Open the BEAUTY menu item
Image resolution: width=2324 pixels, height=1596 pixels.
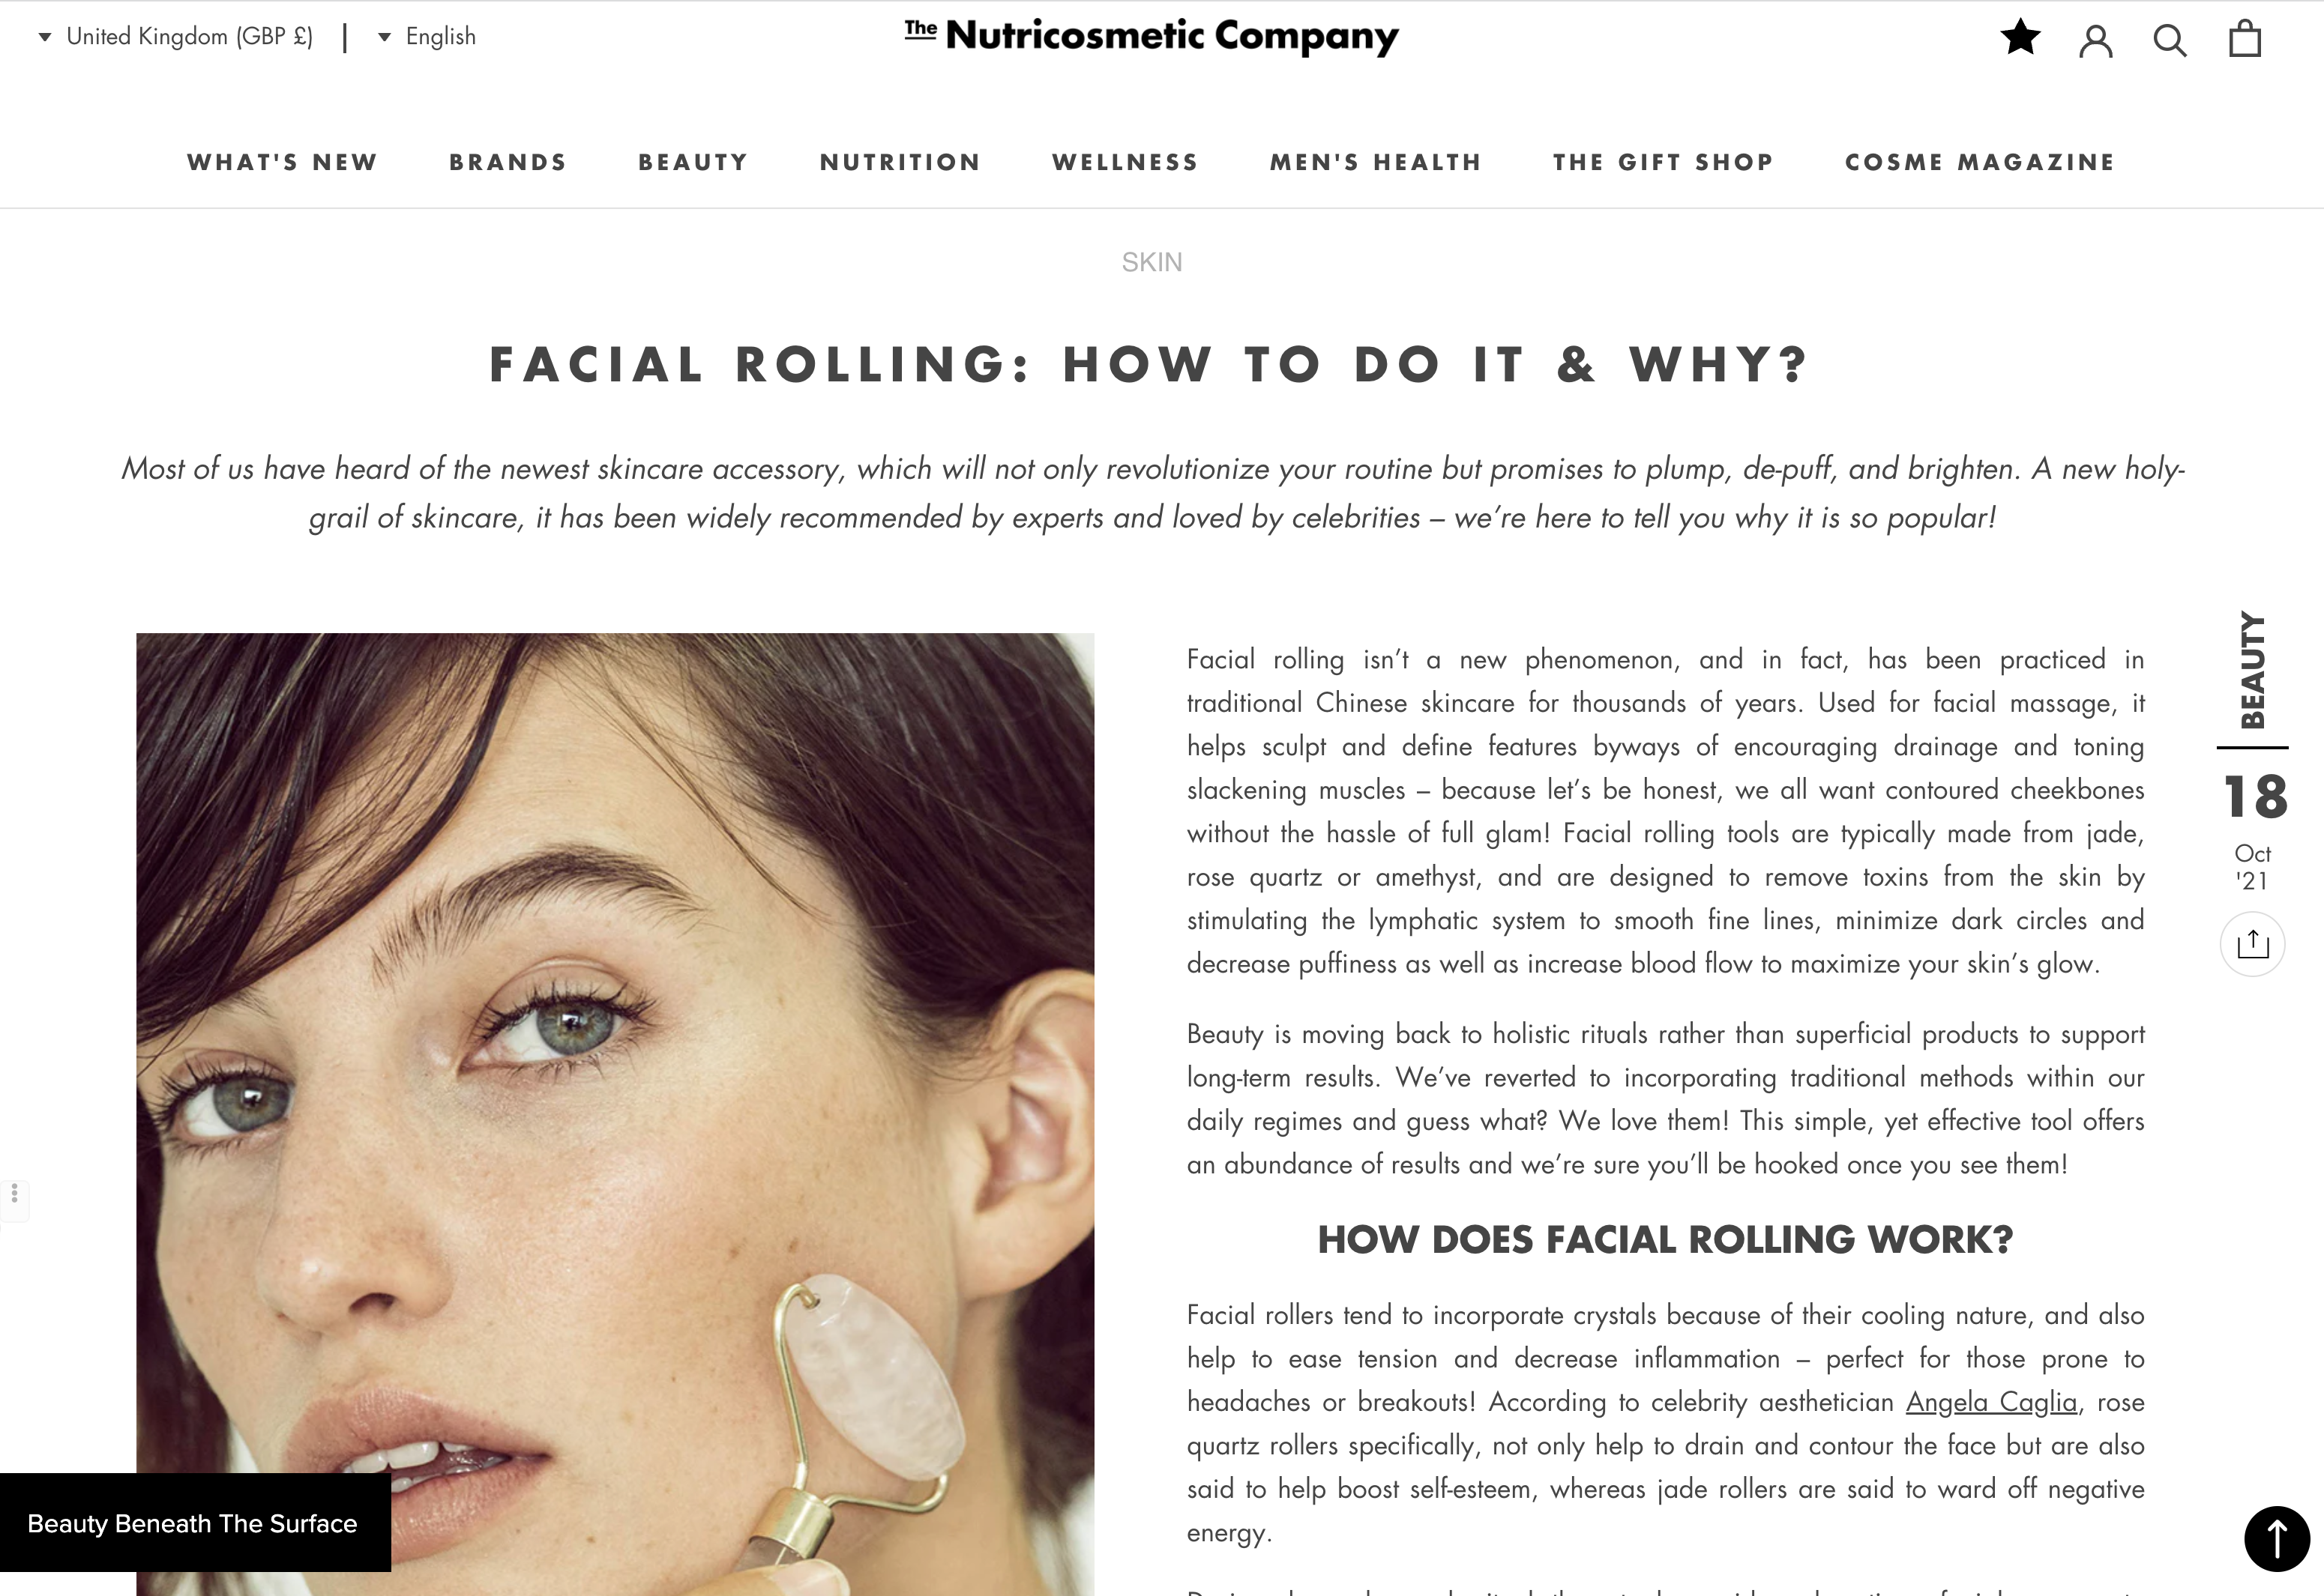pyautogui.click(x=693, y=162)
